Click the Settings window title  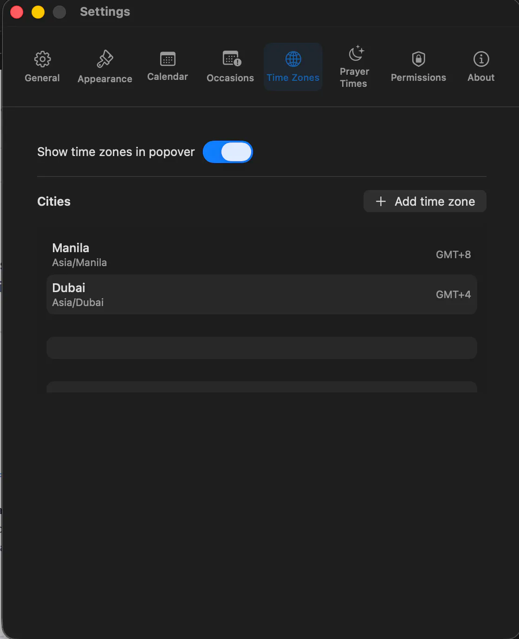click(105, 12)
